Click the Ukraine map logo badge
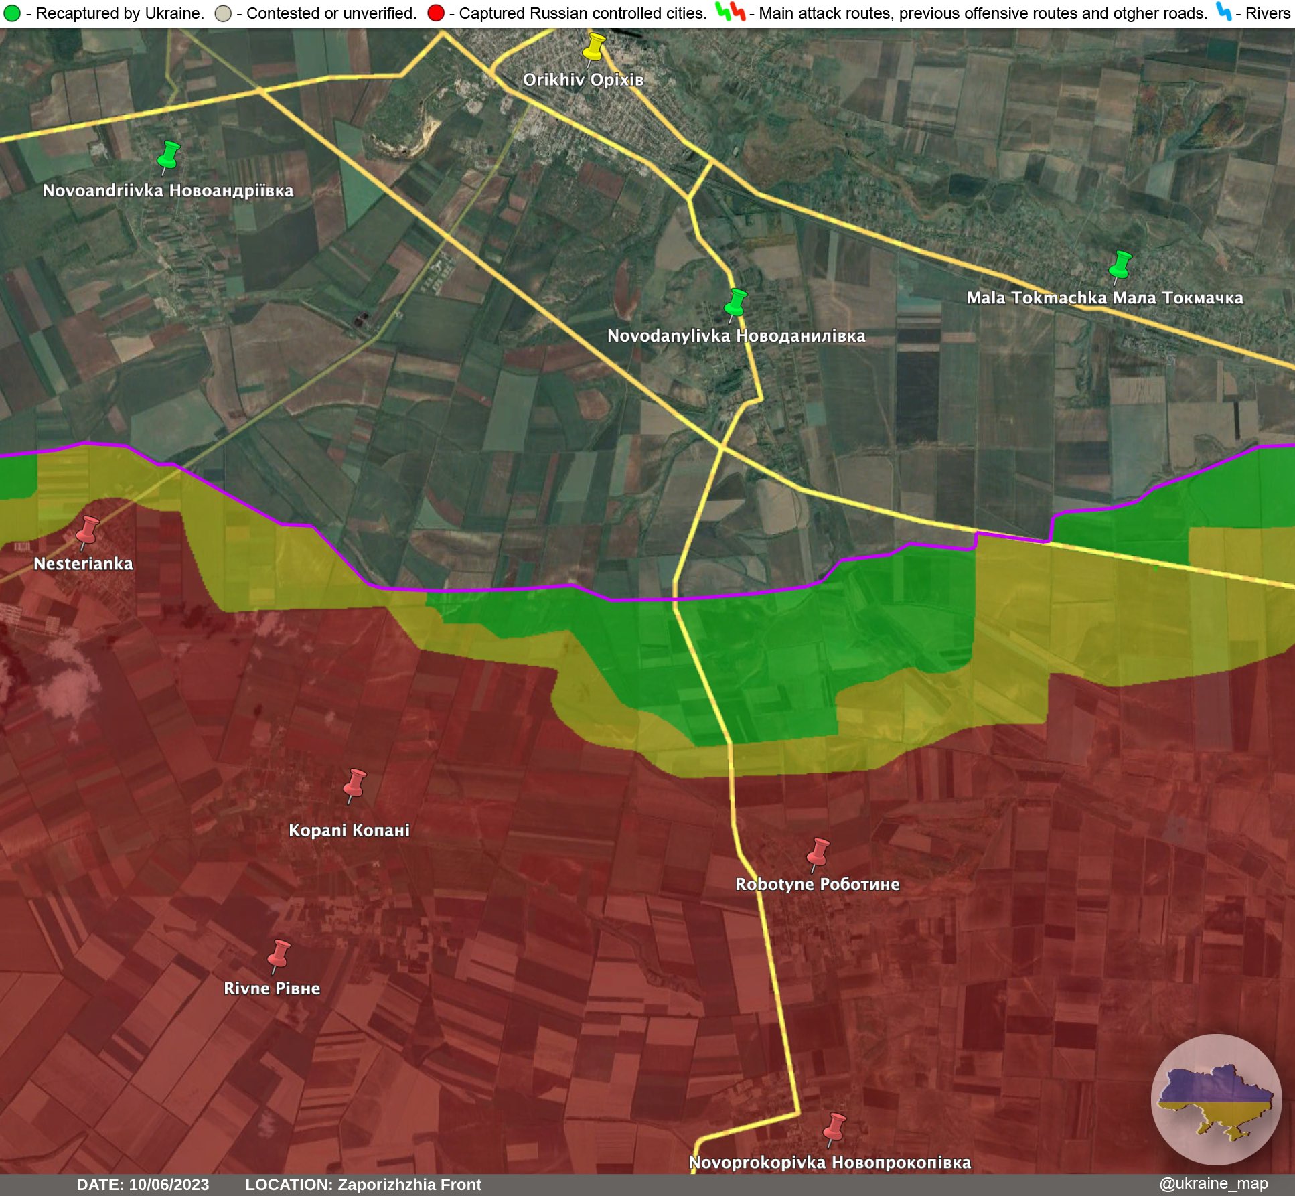1295x1196 pixels. pos(1216,1099)
